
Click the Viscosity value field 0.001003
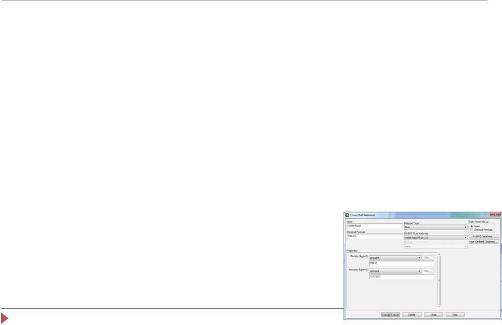401,277
